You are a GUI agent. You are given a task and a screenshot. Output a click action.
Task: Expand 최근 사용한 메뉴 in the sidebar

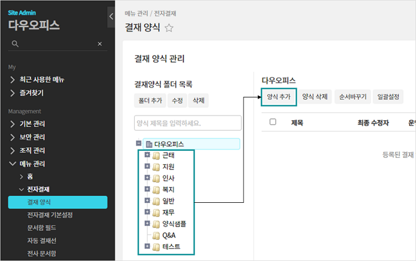[x=12, y=80]
